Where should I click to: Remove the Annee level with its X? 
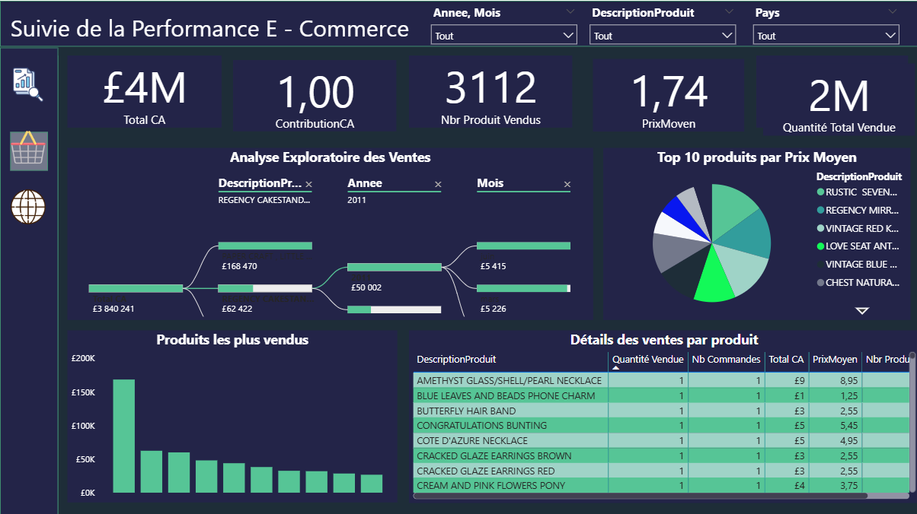click(438, 184)
